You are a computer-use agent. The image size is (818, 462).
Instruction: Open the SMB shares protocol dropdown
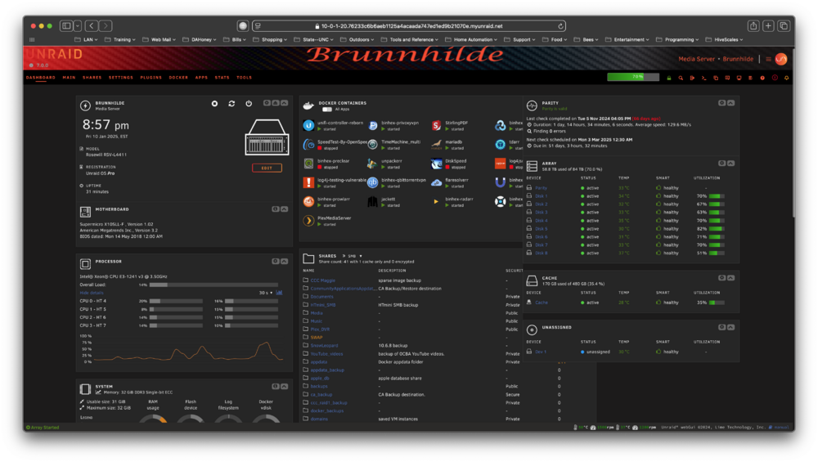355,256
